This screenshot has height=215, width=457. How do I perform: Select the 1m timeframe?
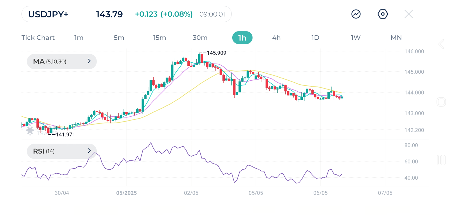pyautogui.click(x=79, y=38)
